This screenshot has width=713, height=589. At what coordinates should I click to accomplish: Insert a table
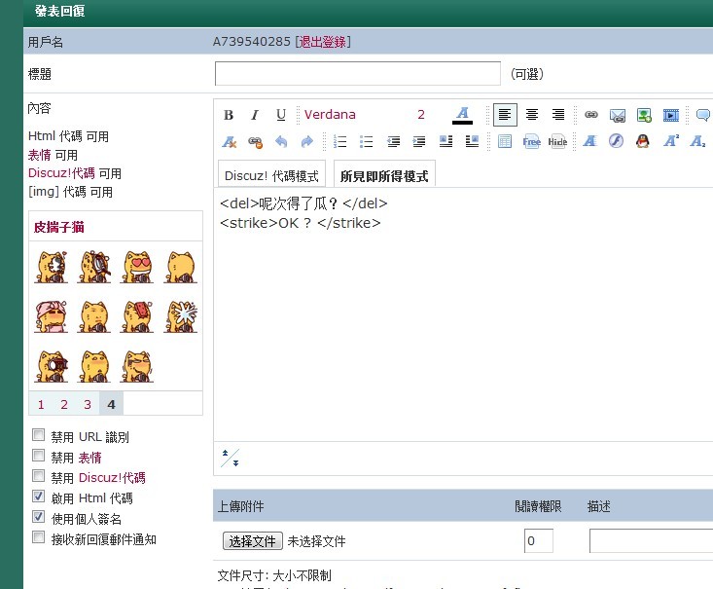505,141
